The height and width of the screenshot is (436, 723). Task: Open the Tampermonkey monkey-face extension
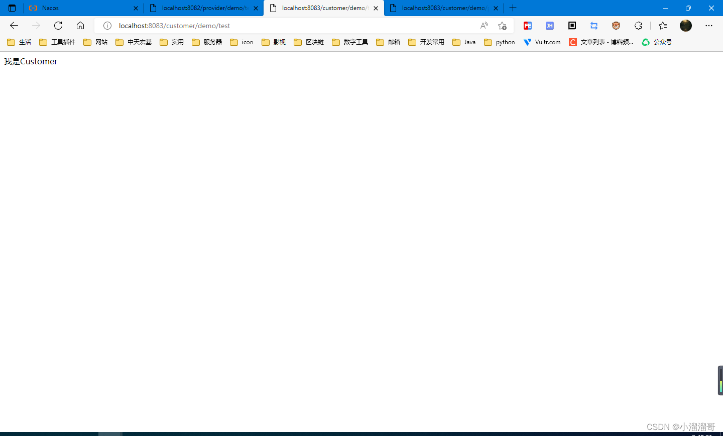[616, 26]
